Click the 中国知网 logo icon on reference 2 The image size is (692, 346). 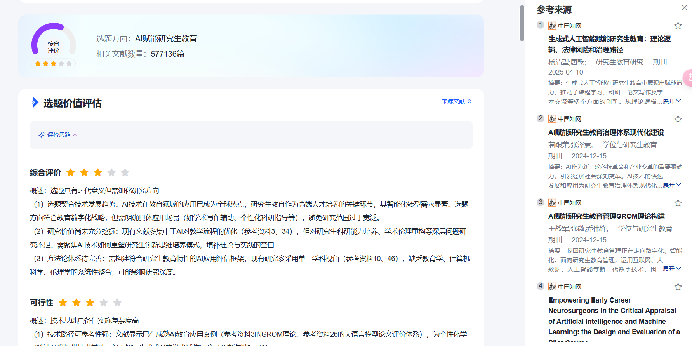point(552,119)
